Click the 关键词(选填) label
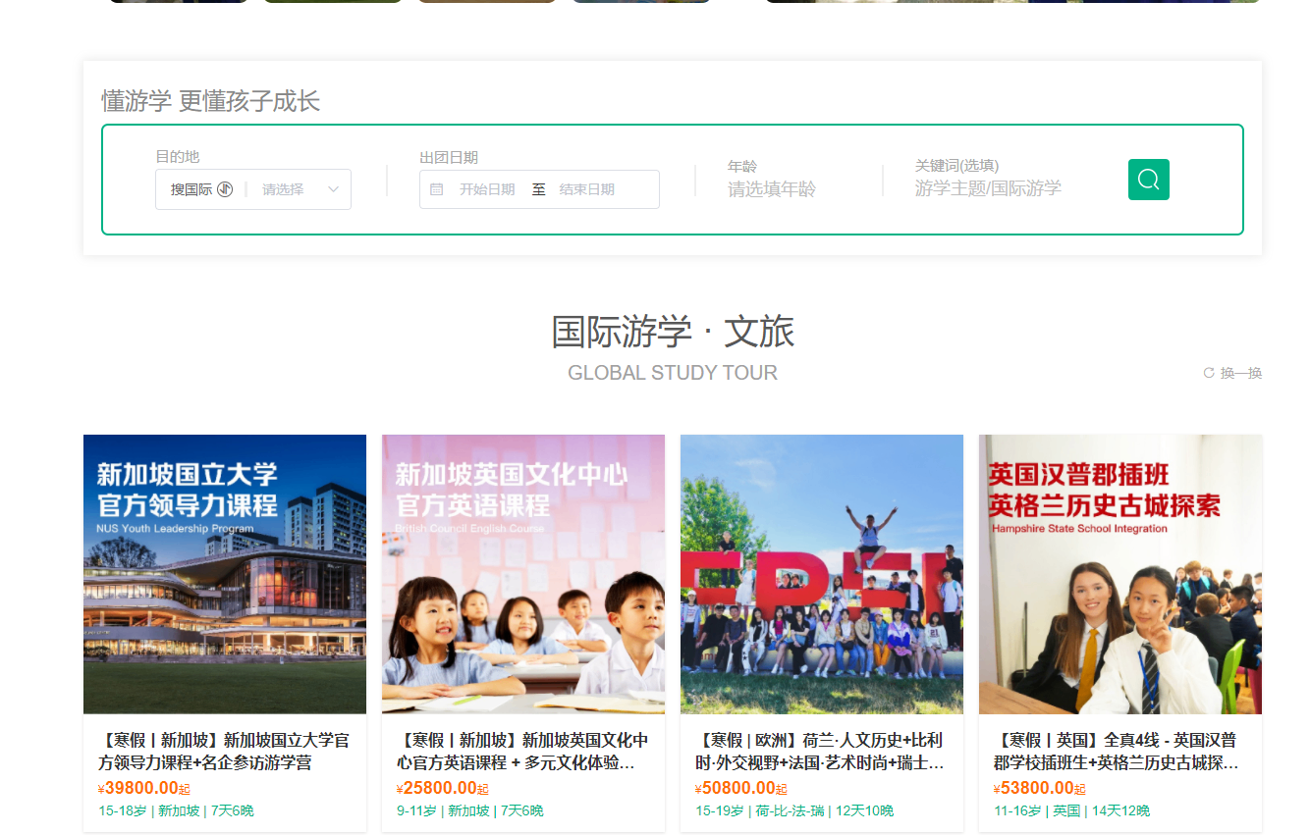The image size is (1310, 835). coord(956,166)
